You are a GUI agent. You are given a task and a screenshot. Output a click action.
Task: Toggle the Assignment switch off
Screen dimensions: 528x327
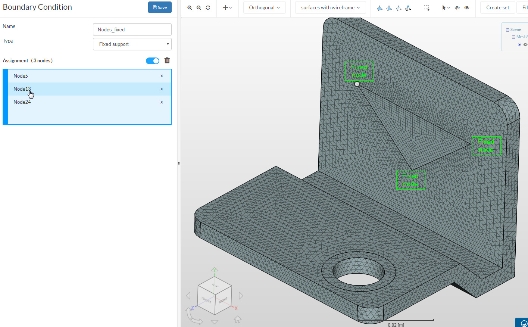(x=152, y=61)
